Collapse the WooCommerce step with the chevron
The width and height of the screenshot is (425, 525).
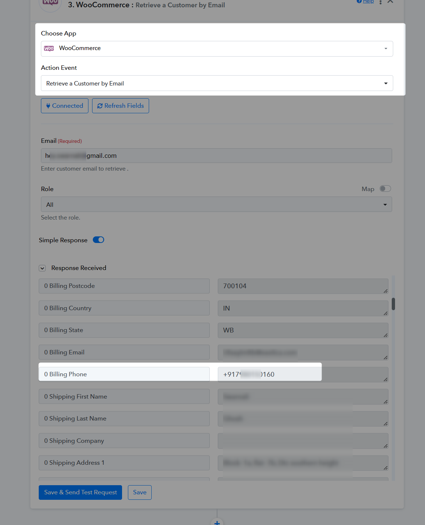coord(390,1)
